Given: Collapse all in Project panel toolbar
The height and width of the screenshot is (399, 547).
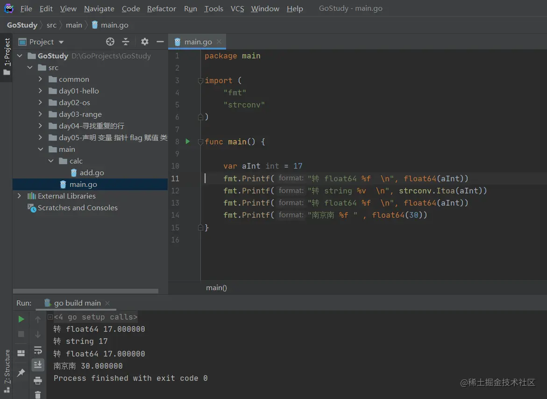Looking at the screenshot, I should coord(126,42).
